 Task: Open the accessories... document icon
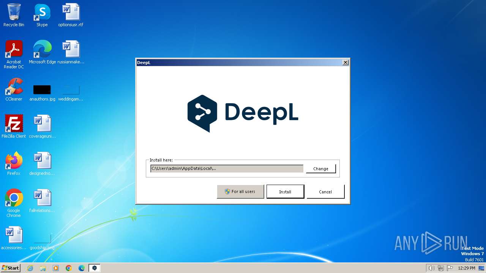(x=14, y=238)
